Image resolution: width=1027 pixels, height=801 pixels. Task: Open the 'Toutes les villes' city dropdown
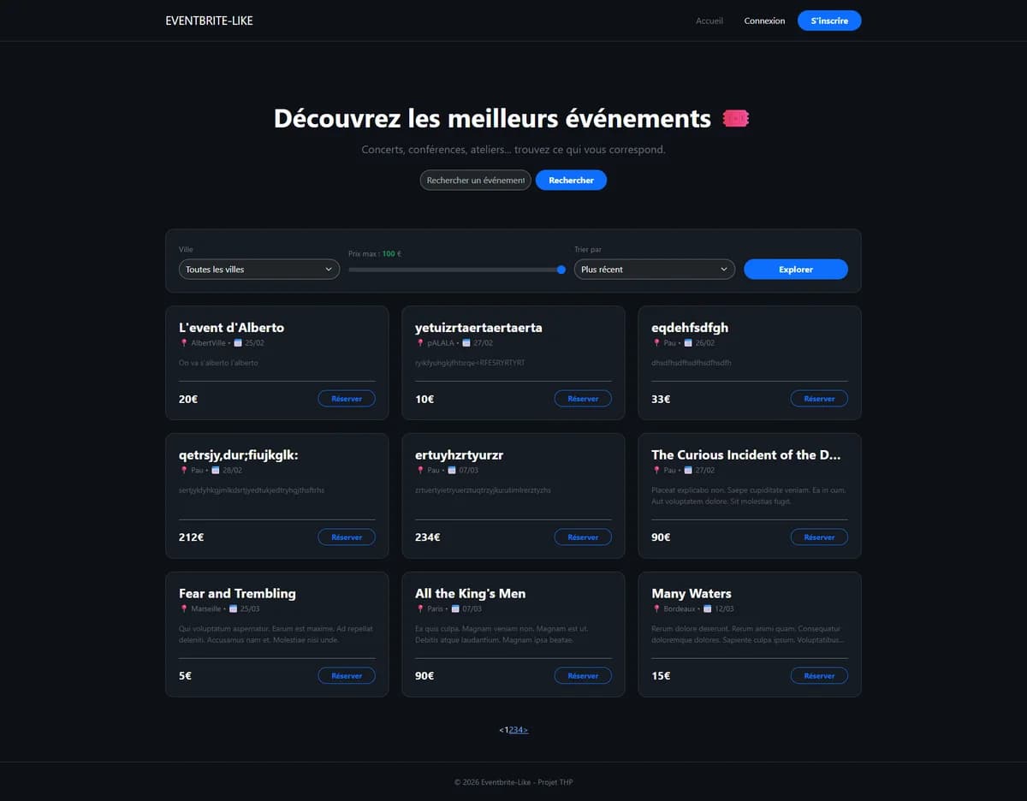(258, 270)
